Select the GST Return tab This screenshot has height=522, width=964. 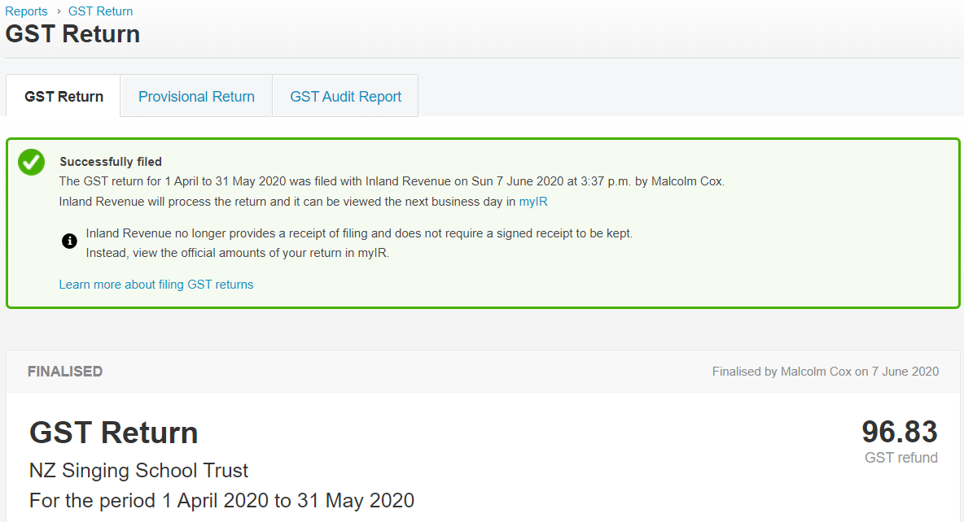(x=64, y=97)
